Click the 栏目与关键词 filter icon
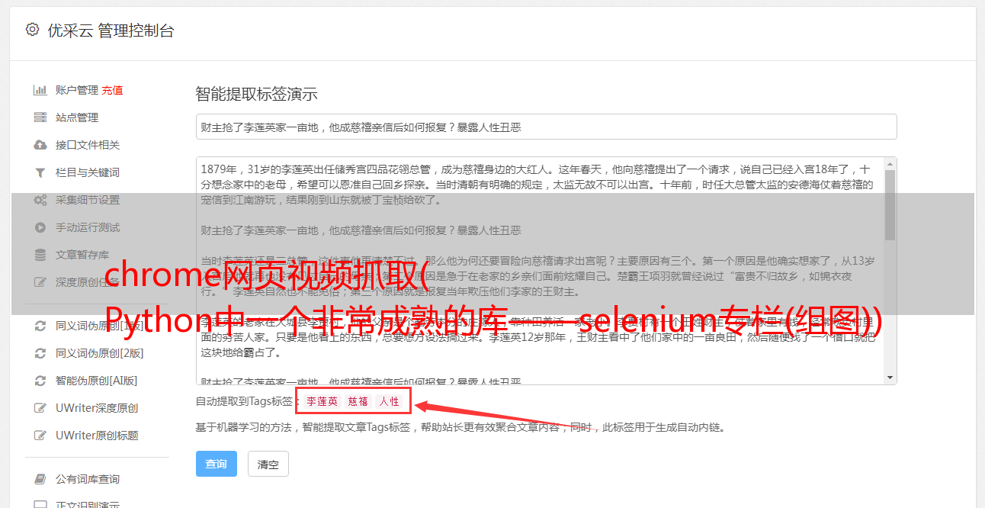Image resolution: width=985 pixels, height=508 pixels. tap(40, 172)
